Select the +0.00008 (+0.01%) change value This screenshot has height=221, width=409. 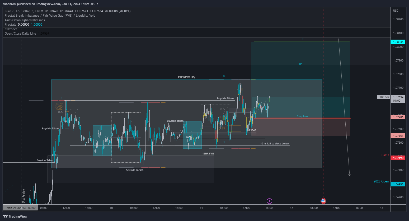(x=117, y=11)
